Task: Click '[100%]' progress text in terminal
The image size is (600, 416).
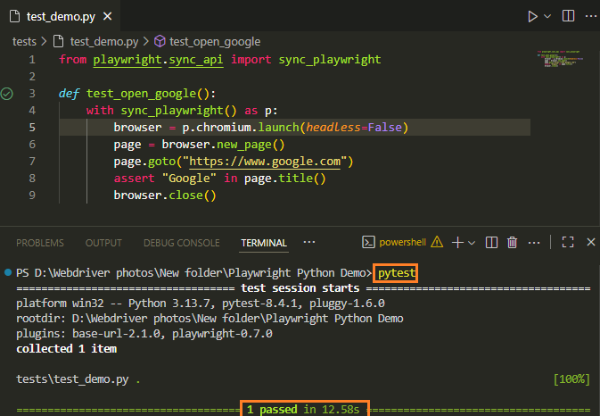Action: pos(571,379)
